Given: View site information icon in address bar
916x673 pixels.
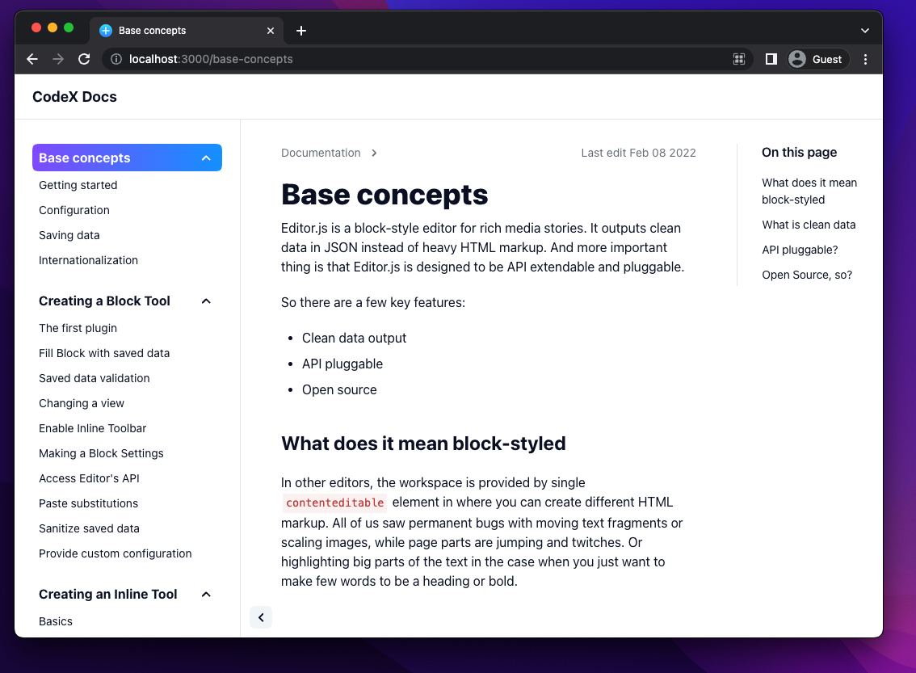Looking at the screenshot, I should pyautogui.click(x=116, y=59).
